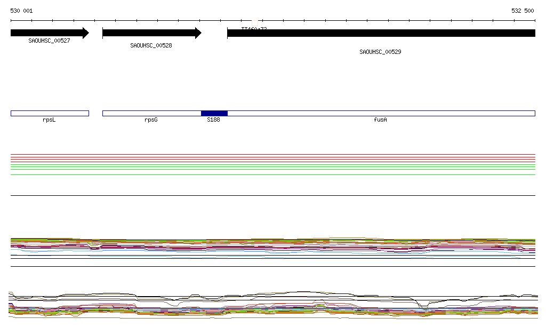Click the gap in the coordinate ruler

(255, 21)
